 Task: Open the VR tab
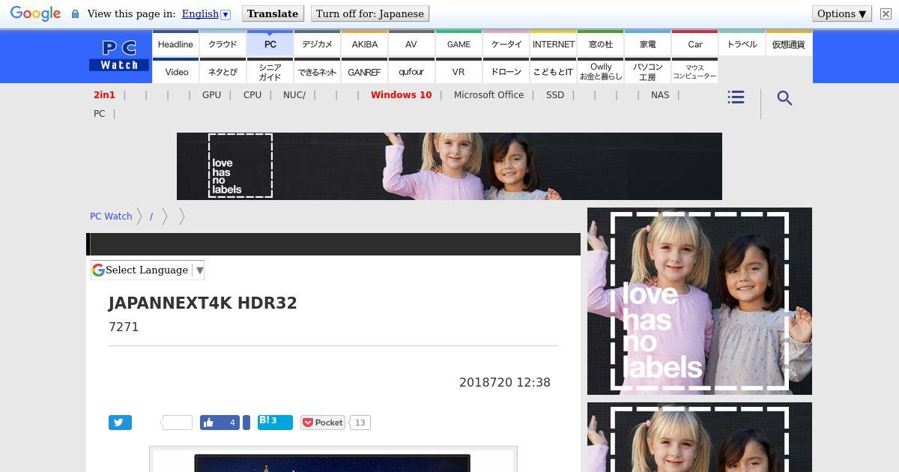458,71
